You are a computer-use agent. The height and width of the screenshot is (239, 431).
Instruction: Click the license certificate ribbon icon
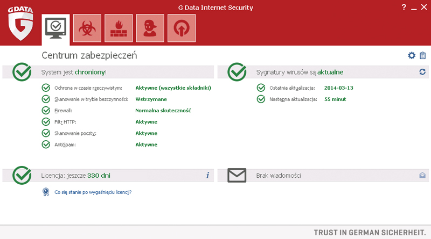click(x=46, y=192)
